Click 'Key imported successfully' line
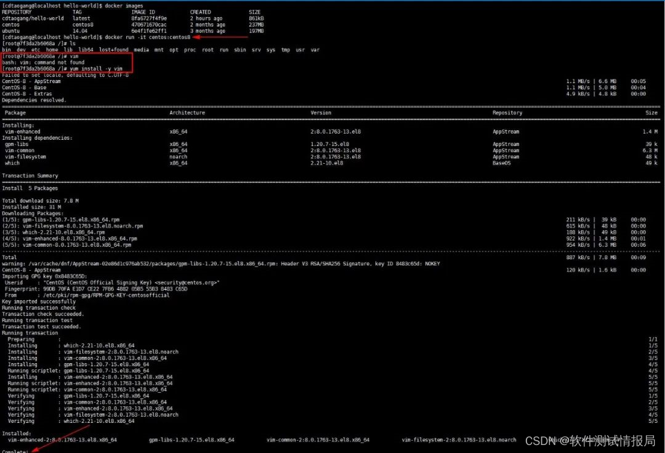The height and width of the screenshot is (453, 665). (39, 302)
